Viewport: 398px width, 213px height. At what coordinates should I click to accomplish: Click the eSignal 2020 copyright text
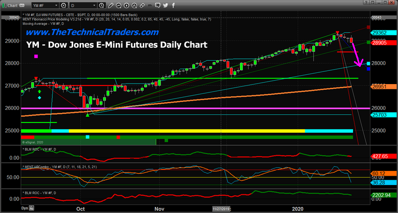32,142
